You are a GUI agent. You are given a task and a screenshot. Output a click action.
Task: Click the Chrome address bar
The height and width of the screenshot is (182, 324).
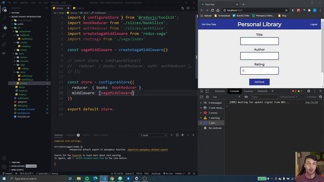tap(255, 10)
